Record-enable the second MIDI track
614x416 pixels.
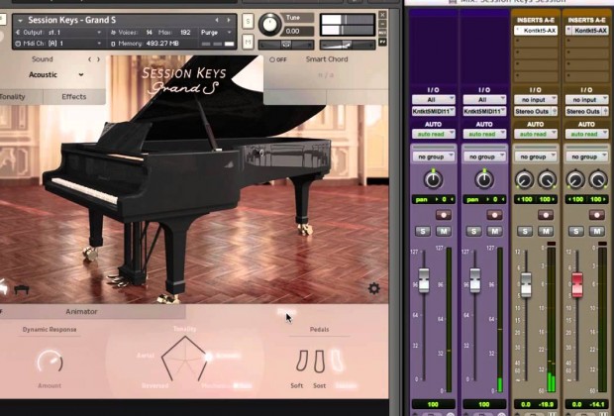point(494,215)
